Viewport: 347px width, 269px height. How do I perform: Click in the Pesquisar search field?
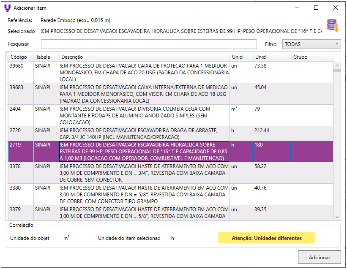(149, 44)
